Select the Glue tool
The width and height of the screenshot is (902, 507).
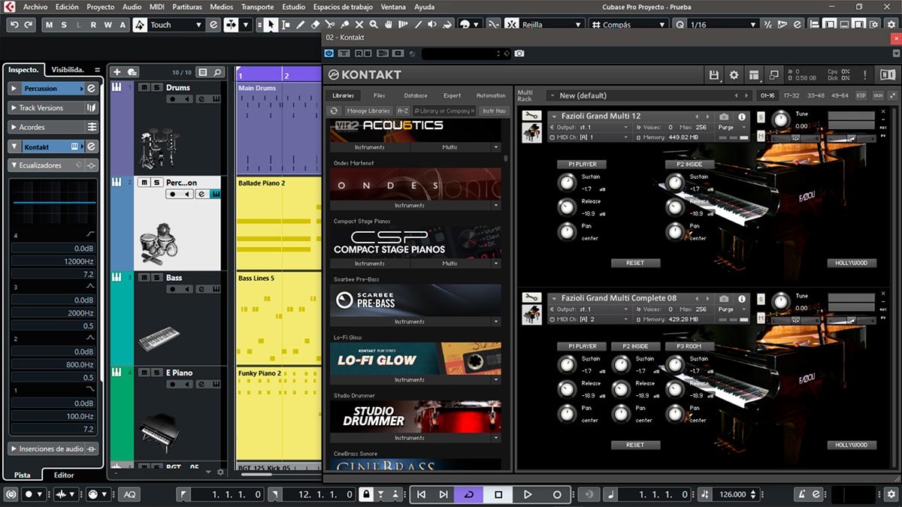coord(345,25)
